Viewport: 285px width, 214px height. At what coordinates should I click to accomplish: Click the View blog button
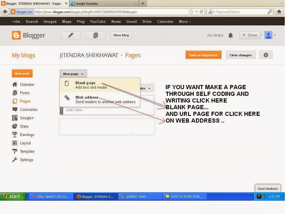coord(121,35)
